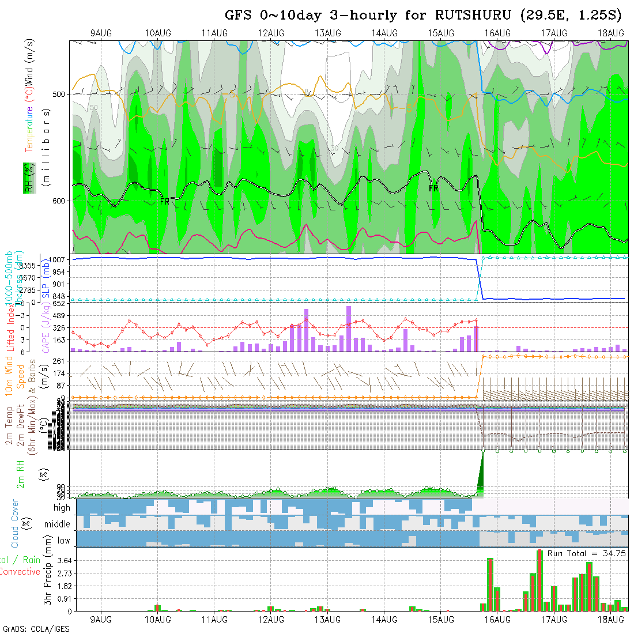Click the FR freezing-level label near 15AUG
Screen dimensions: 634x634
pos(433,188)
